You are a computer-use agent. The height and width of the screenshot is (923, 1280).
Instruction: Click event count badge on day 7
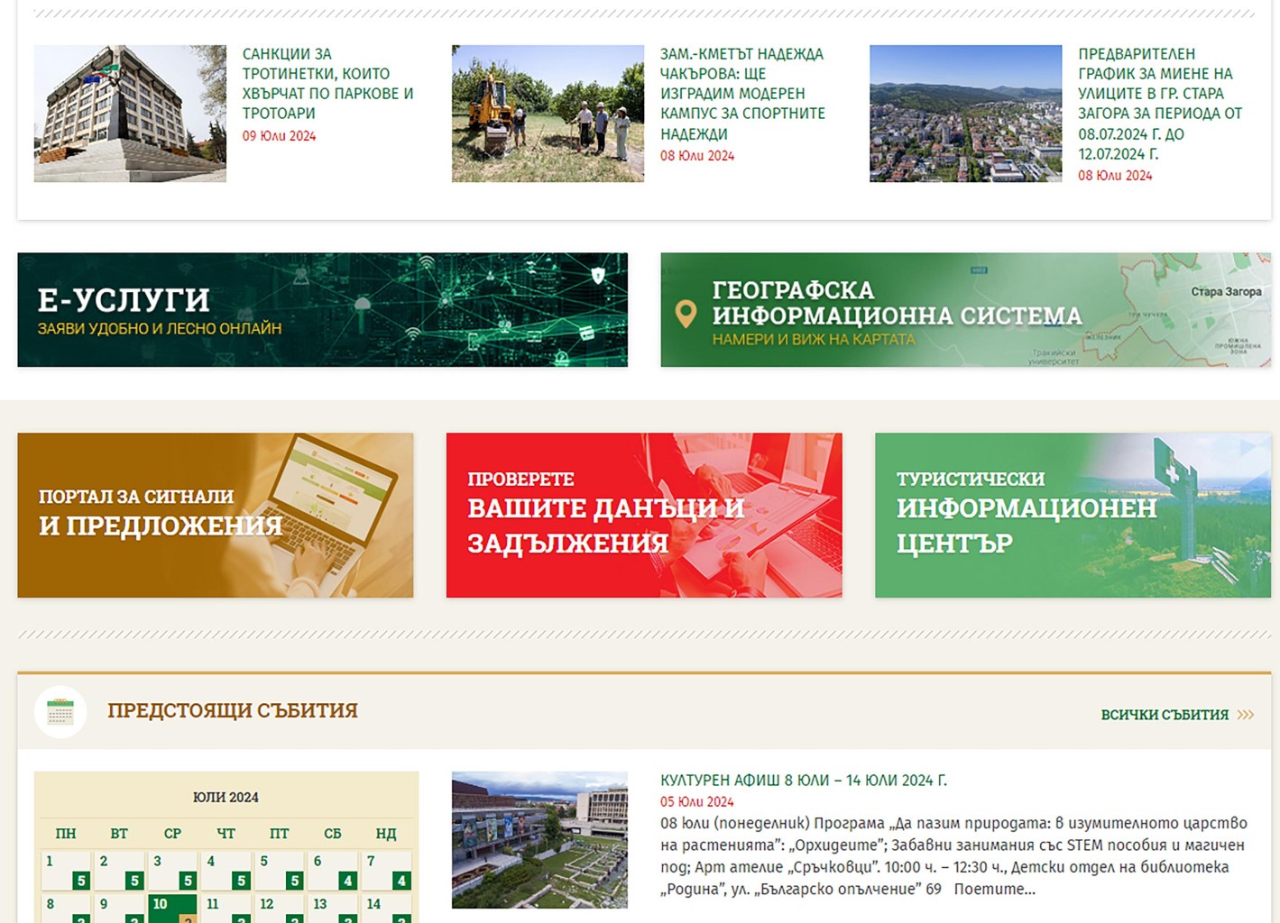click(401, 880)
